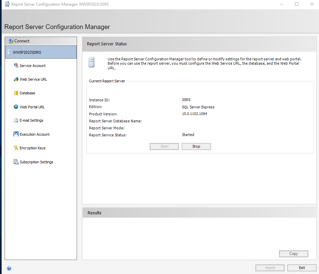Select Execution Account in the sidebar
Viewport: 319px width, 274px height.
(35, 134)
